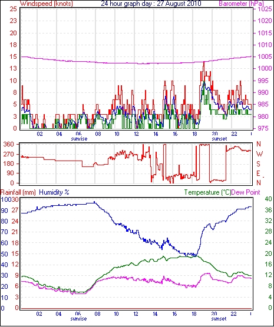Click the sunrise label under wind graph
The height and width of the screenshot is (327, 274).
(79, 139)
